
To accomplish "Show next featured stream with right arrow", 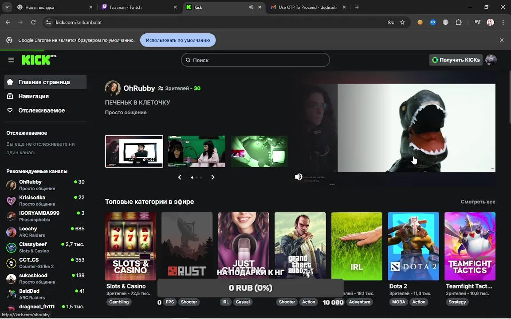I will pyautogui.click(x=213, y=177).
